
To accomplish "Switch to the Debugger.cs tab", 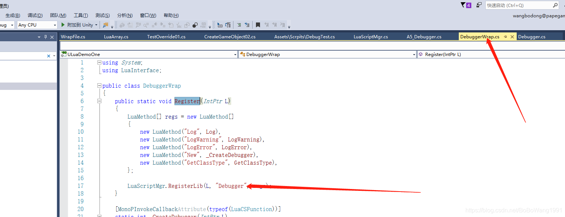I will (532, 37).
